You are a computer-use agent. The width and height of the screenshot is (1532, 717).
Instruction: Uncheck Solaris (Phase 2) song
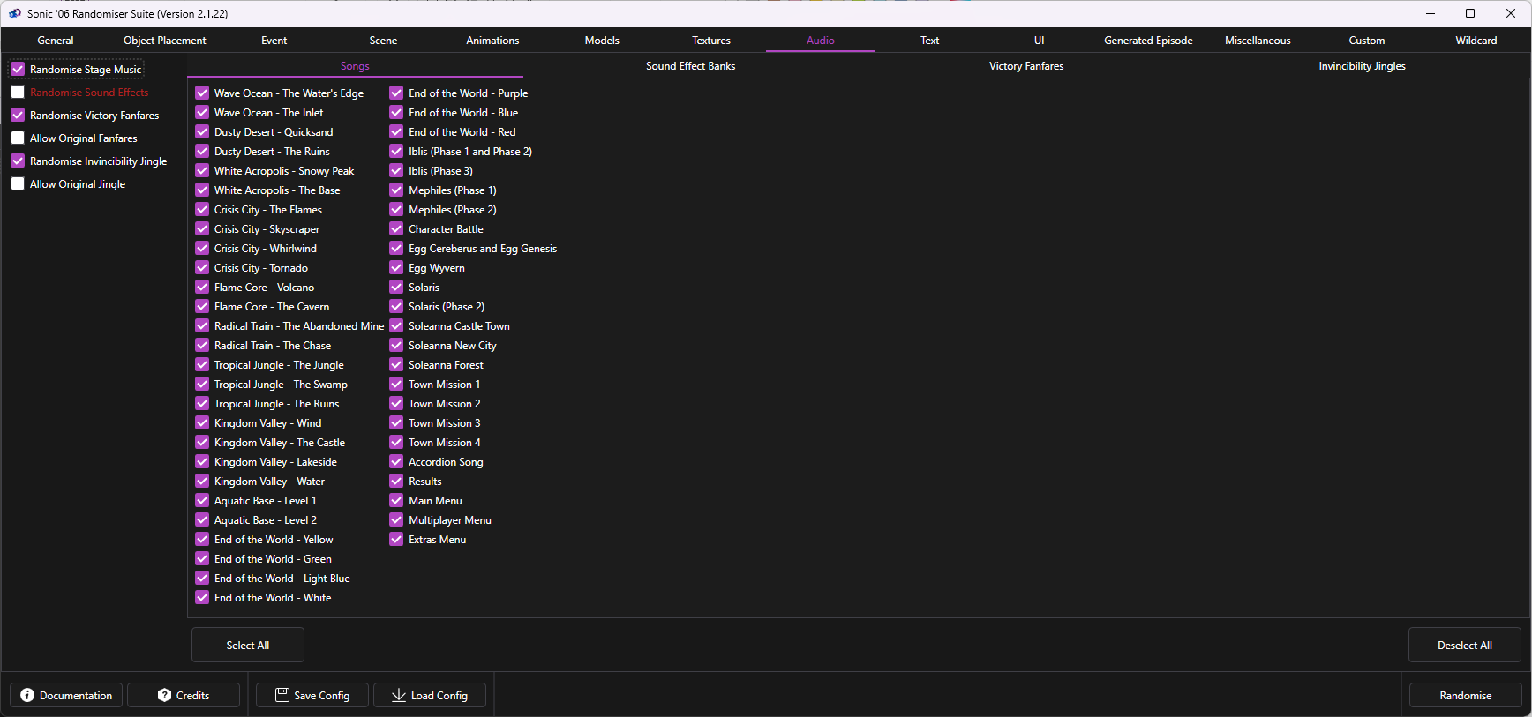point(396,306)
